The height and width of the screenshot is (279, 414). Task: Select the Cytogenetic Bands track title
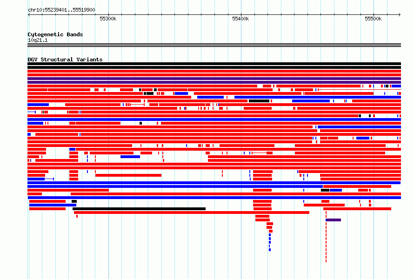coord(55,34)
